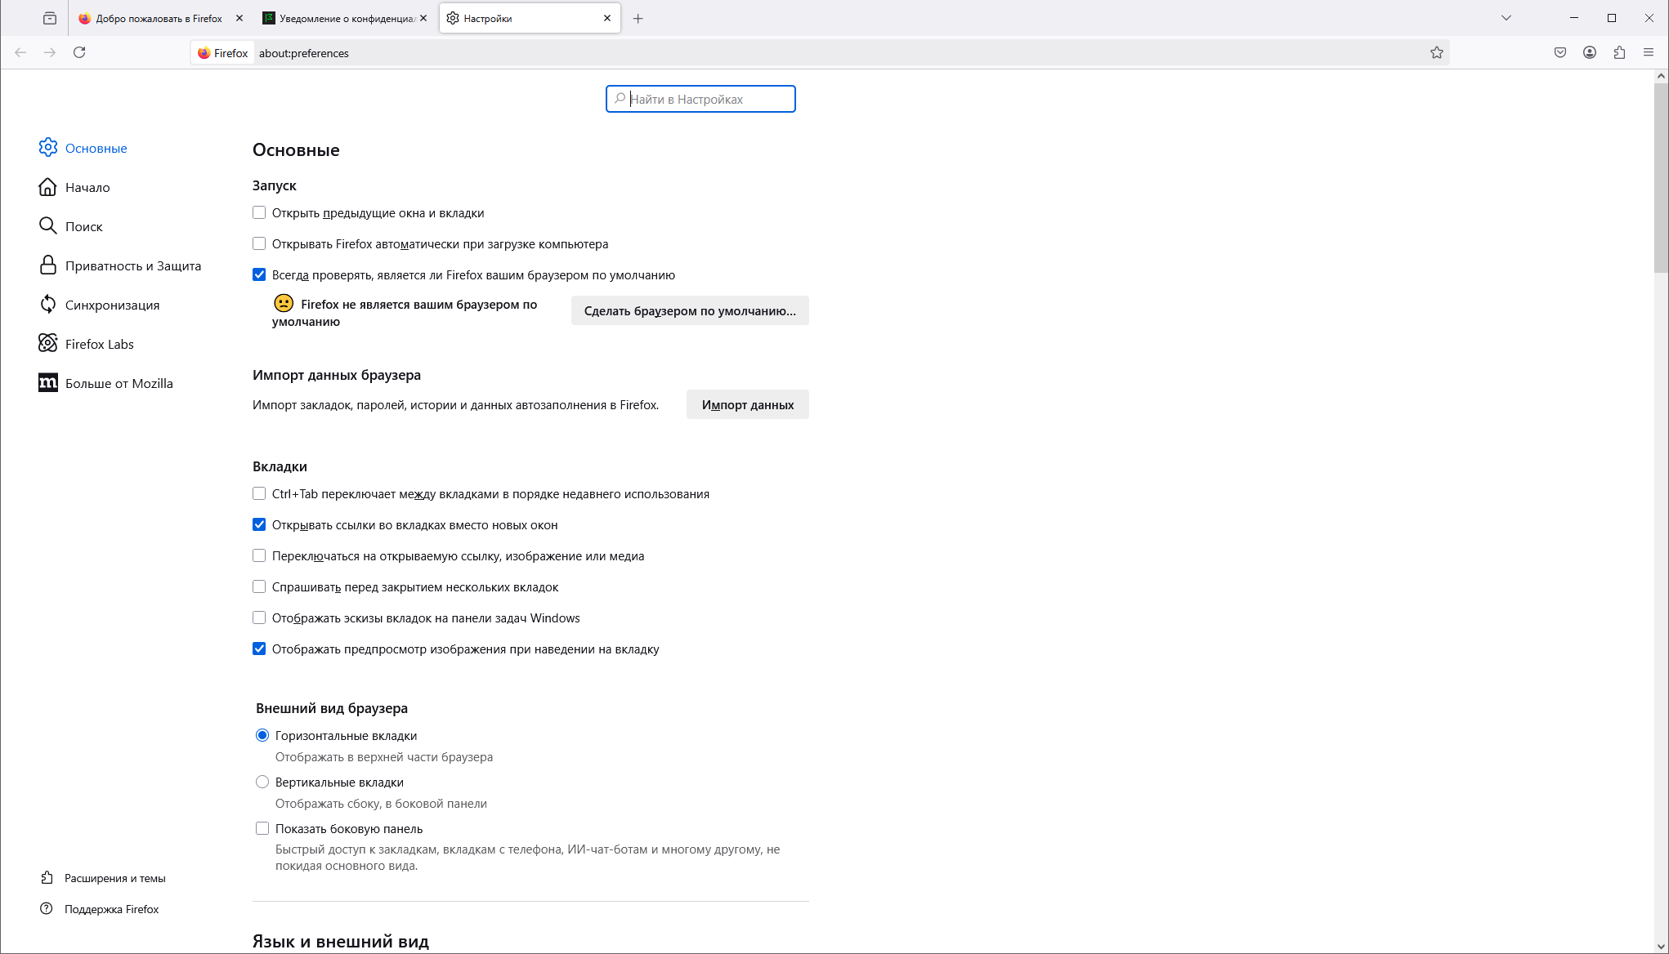Click Сделать браузером по умолчанию button

pyautogui.click(x=690, y=310)
